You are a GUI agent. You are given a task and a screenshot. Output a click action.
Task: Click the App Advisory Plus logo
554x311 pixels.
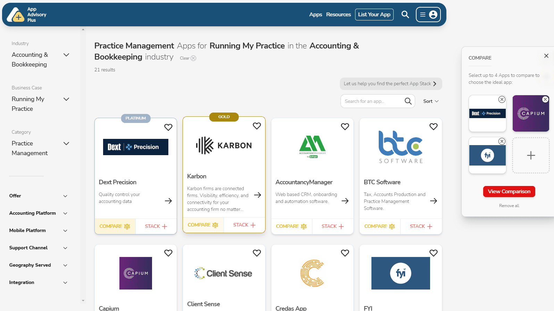[26, 15]
